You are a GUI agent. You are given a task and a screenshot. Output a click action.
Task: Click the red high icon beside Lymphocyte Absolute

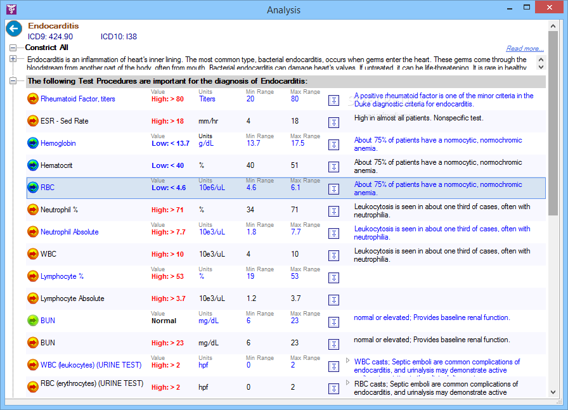[x=33, y=298]
